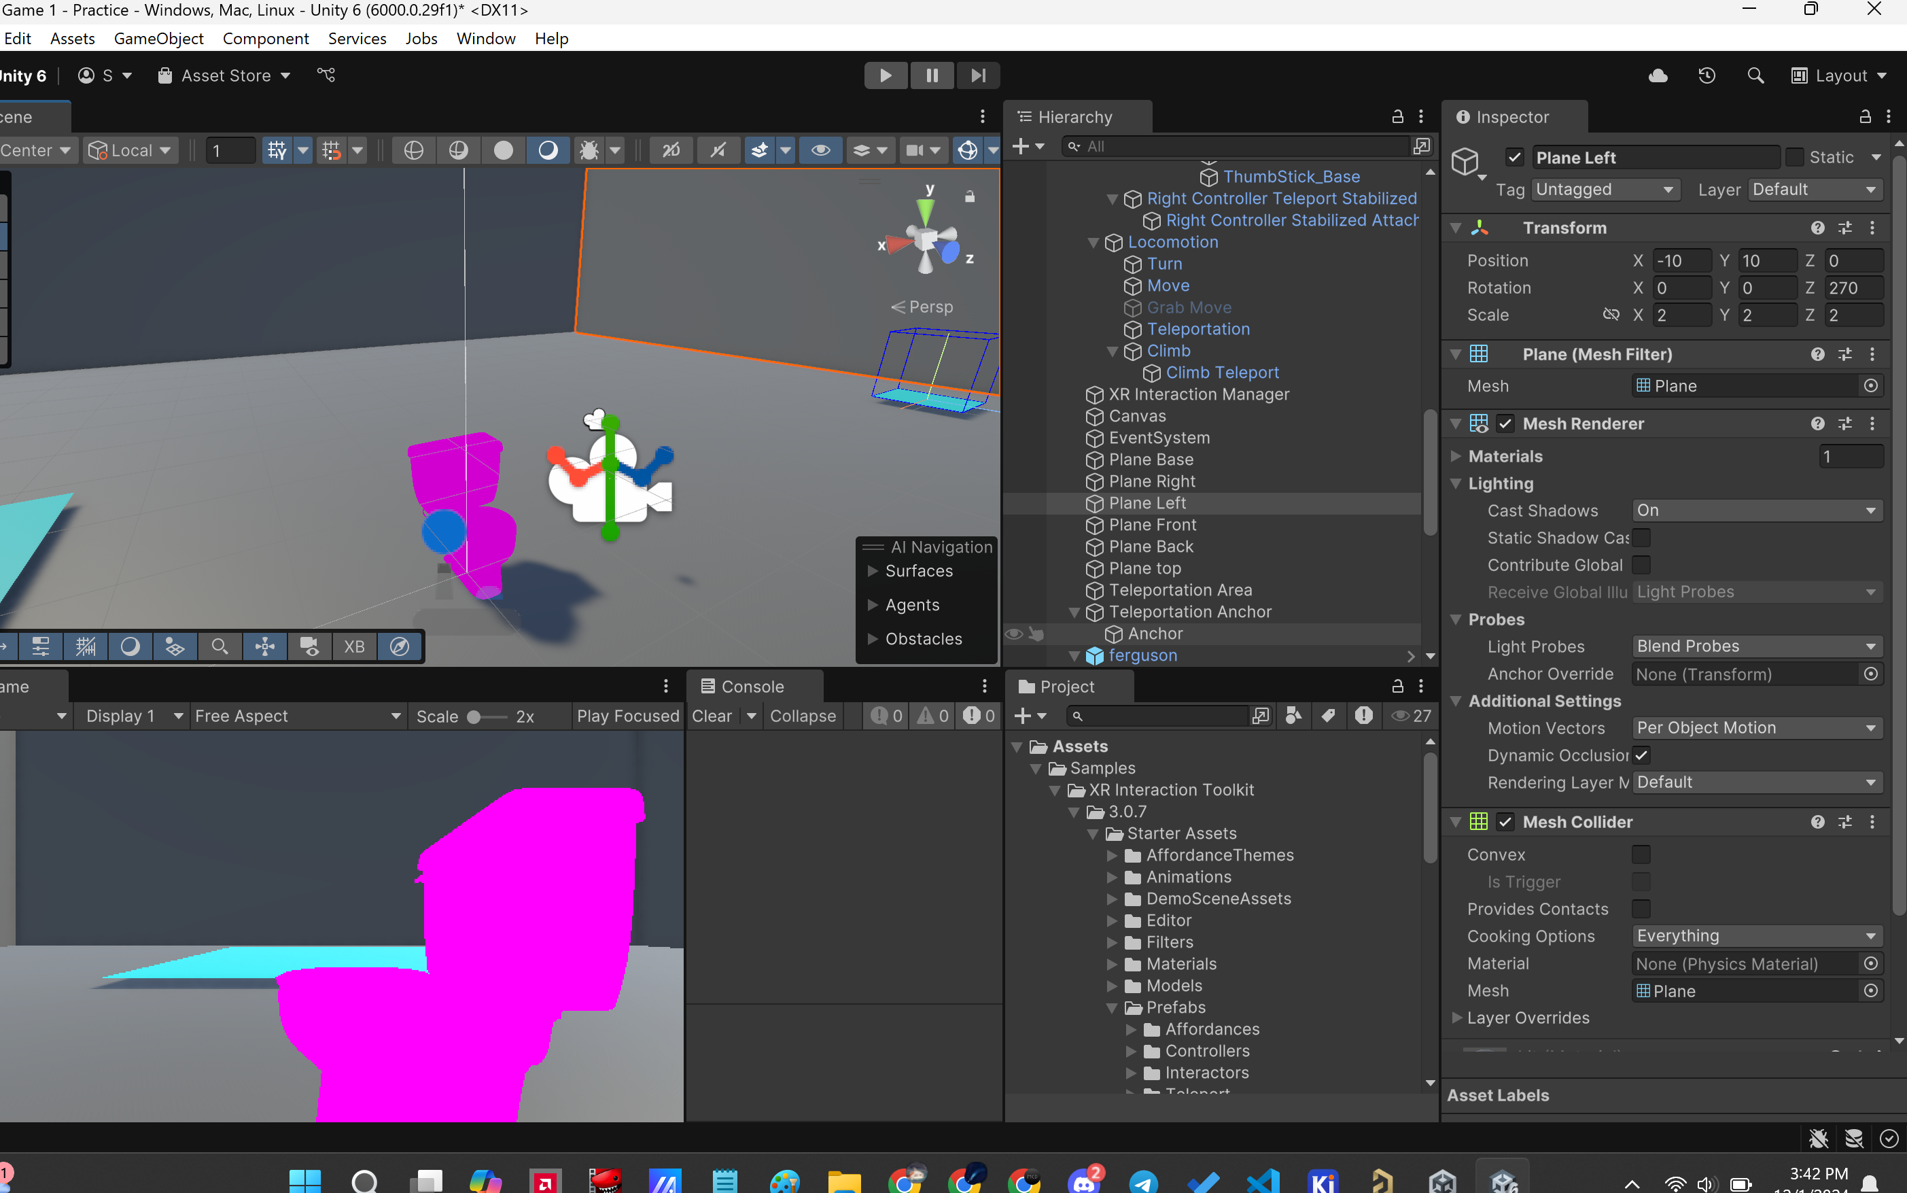Switch to the Console tab

pyautogui.click(x=752, y=686)
